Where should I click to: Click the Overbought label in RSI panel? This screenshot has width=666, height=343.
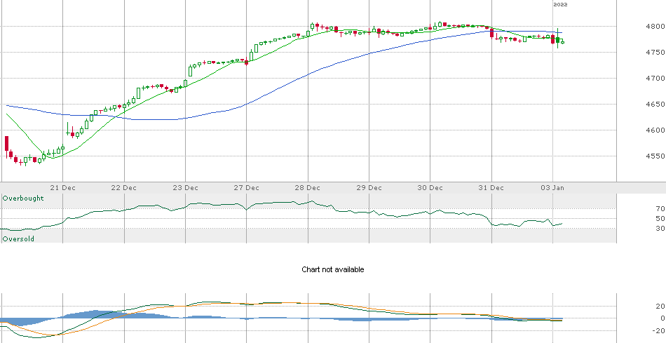coord(23,199)
